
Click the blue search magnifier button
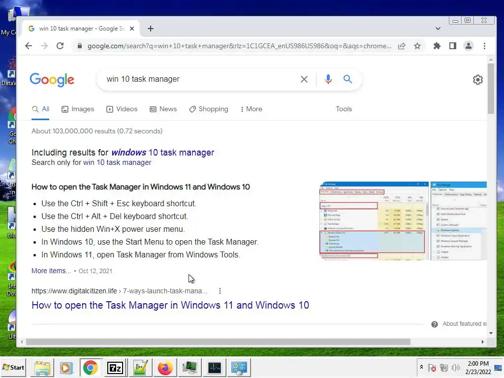(347, 79)
